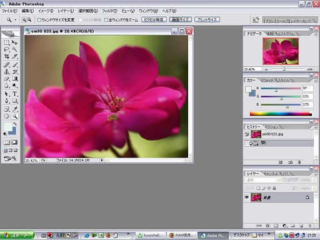Create new snapshot in History panel
This screenshot has width=320, height=240.
[x=290, y=162]
